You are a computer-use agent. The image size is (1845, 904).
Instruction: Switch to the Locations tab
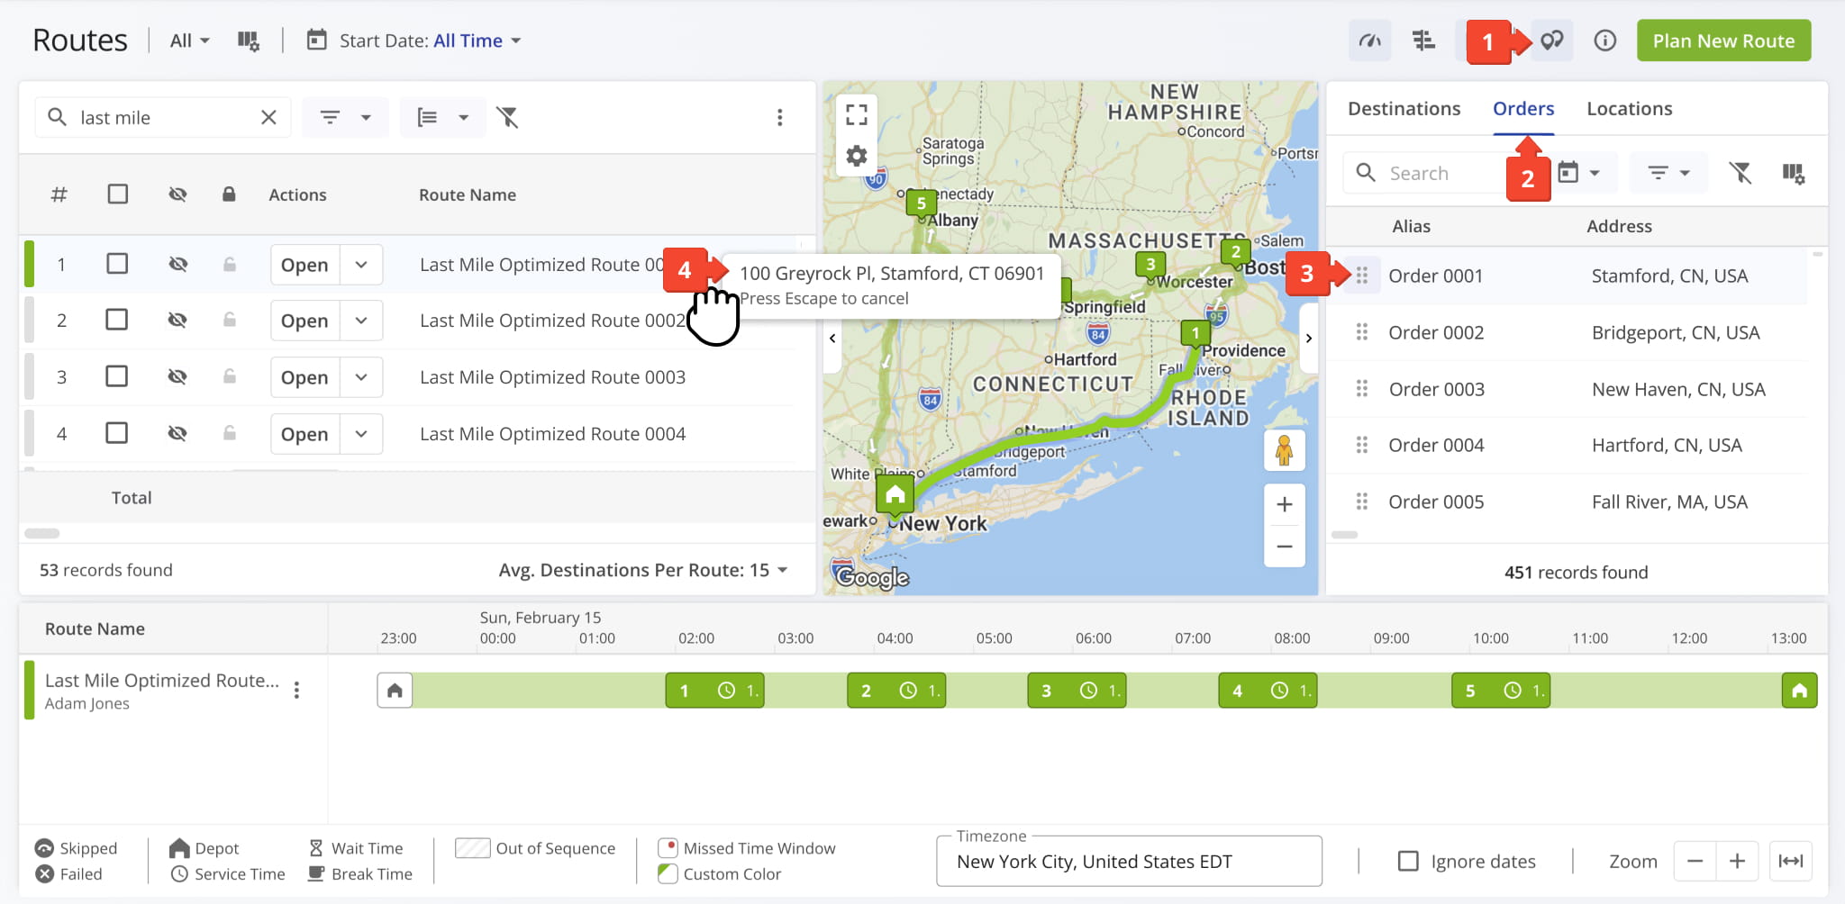click(1629, 109)
